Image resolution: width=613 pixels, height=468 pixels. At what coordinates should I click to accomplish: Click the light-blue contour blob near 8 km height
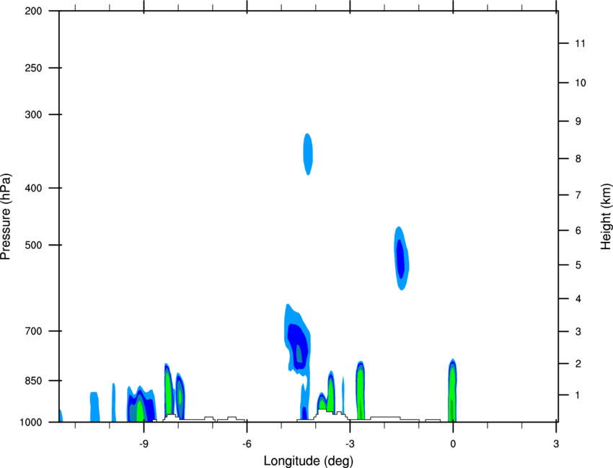click(308, 154)
